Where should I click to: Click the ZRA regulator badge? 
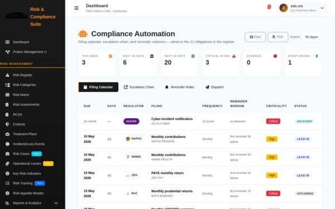pos(132,176)
